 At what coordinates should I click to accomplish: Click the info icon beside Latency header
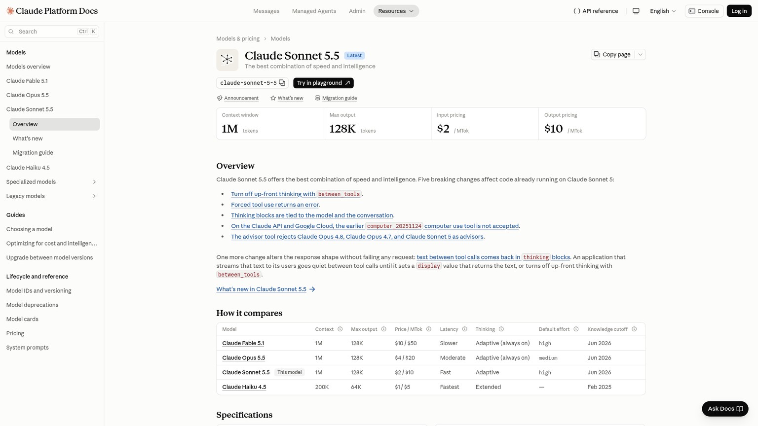[464, 329]
